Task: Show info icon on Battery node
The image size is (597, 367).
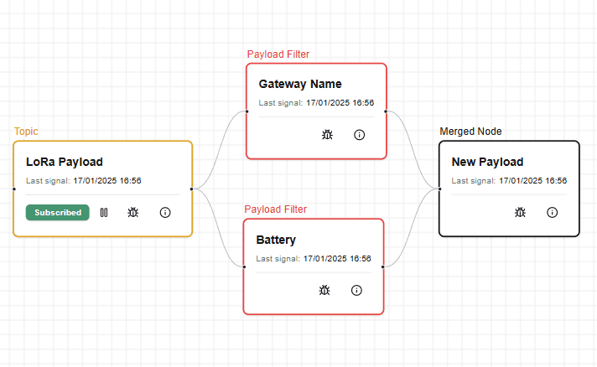Action: tap(356, 290)
